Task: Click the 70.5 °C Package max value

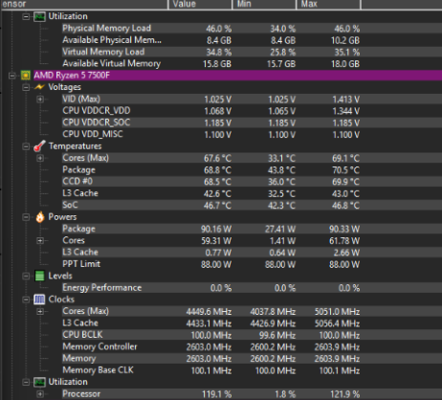Action: coord(345,170)
